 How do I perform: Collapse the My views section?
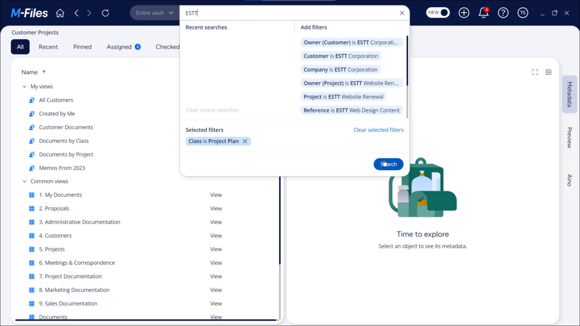24,86
